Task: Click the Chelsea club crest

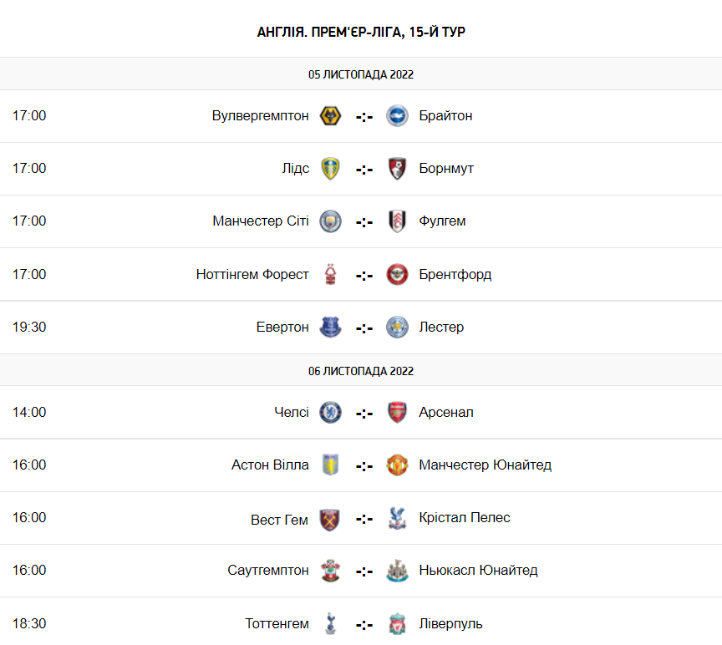Action: [331, 412]
